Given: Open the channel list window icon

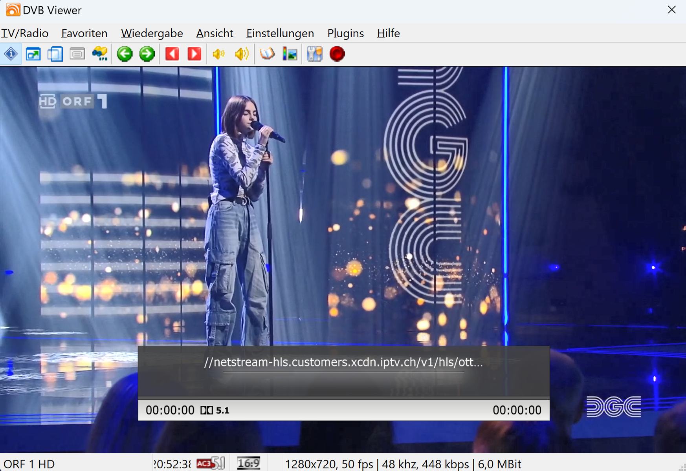Looking at the screenshot, I should tap(55, 54).
